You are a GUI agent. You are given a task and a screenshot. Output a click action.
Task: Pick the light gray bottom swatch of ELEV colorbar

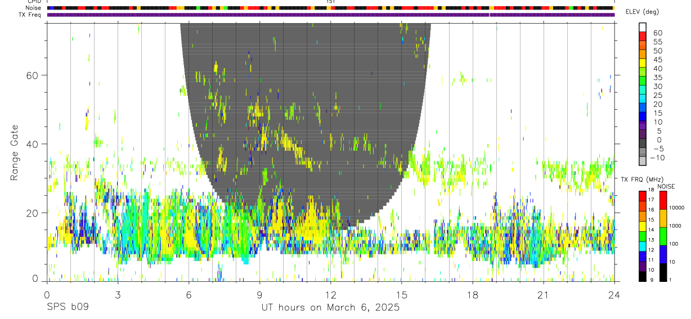[643, 161]
